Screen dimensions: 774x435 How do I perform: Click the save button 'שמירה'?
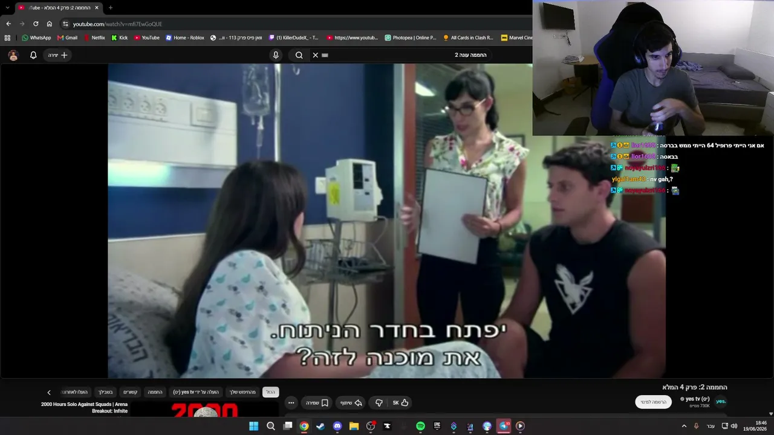click(x=316, y=402)
